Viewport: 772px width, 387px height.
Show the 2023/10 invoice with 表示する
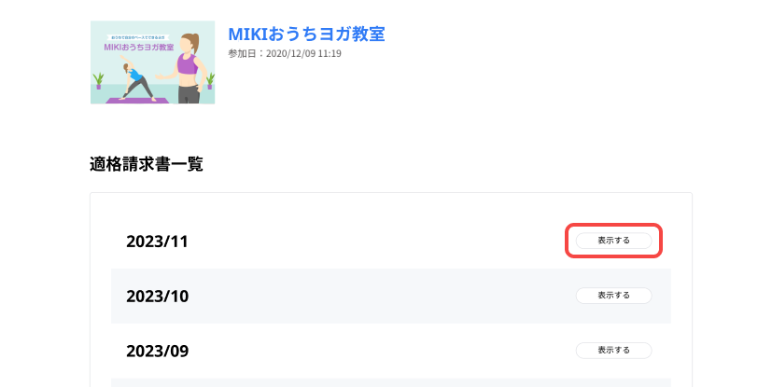(x=613, y=296)
